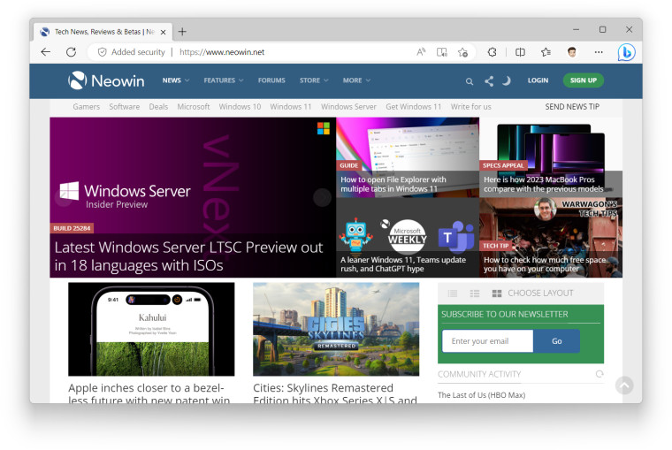This screenshot has width=672, height=450.
Task: Select the grid layout icon
Action: point(497,294)
